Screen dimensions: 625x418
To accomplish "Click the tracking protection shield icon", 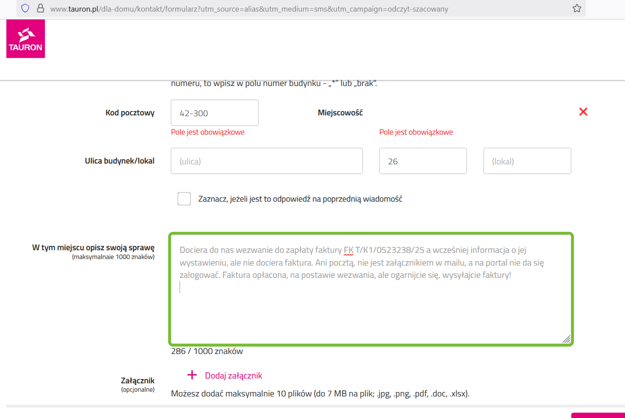I will (x=25, y=8).
